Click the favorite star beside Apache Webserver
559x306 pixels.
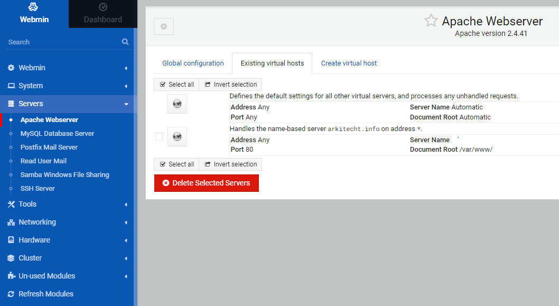point(431,20)
